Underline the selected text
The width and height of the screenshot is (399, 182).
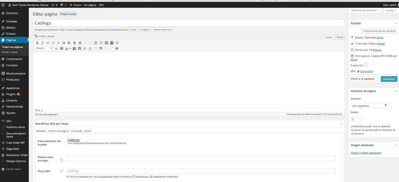(x=56, y=48)
